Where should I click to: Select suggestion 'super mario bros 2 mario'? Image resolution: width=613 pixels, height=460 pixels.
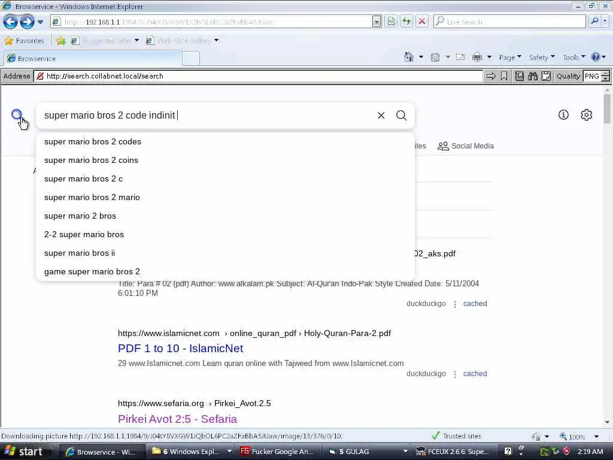pyautogui.click(x=225, y=197)
